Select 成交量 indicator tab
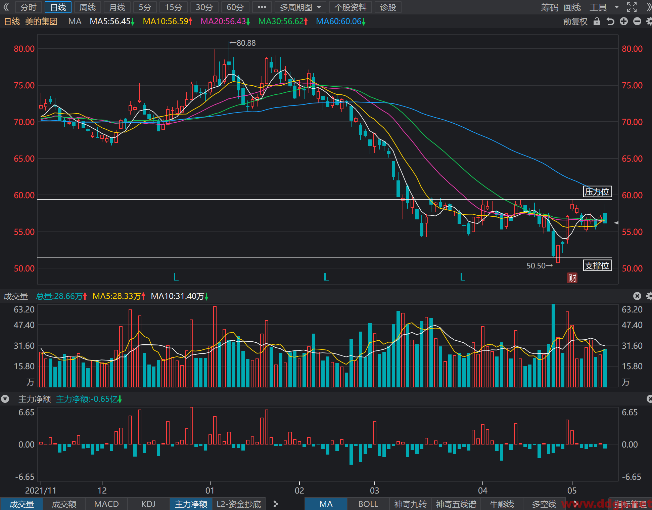652x510 pixels. click(22, 504)
